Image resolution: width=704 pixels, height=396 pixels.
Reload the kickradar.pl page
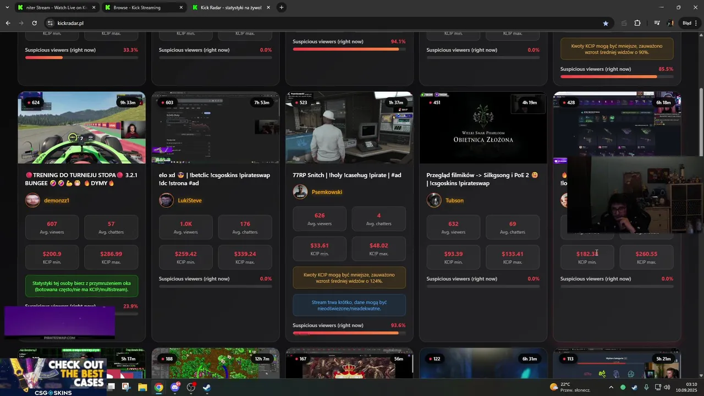pos(34,23)
